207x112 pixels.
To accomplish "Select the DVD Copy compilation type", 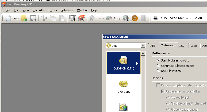I will [x=124, y=87].
